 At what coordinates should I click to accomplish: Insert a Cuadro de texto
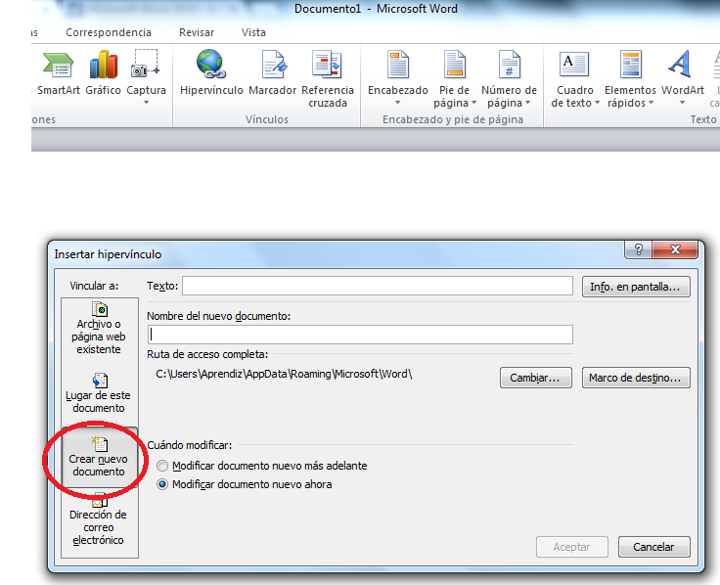(575, 79)
